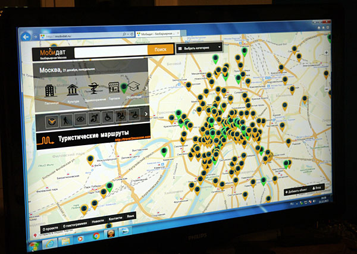Click the orange Поиск search button
This screenshot has width=357, height=254.
pos(161,49)
